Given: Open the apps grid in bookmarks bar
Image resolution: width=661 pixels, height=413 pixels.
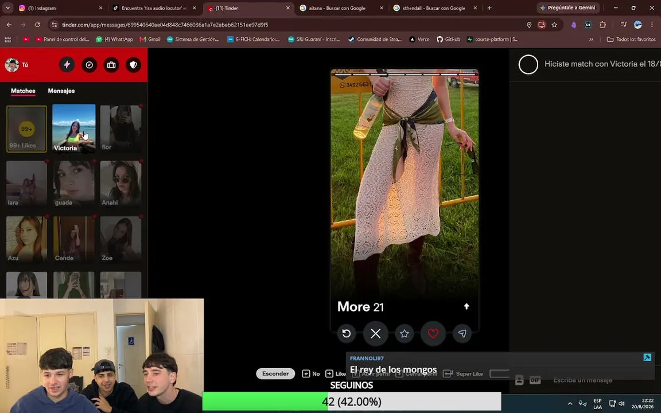Looking at the screenshot, I should coord(7,39).
